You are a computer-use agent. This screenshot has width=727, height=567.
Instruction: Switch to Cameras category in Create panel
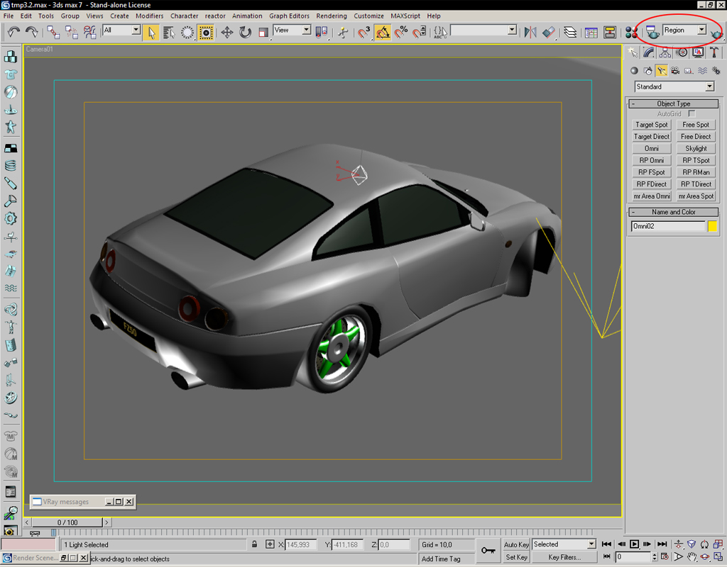pyautogui.click(x=674, y=71)
